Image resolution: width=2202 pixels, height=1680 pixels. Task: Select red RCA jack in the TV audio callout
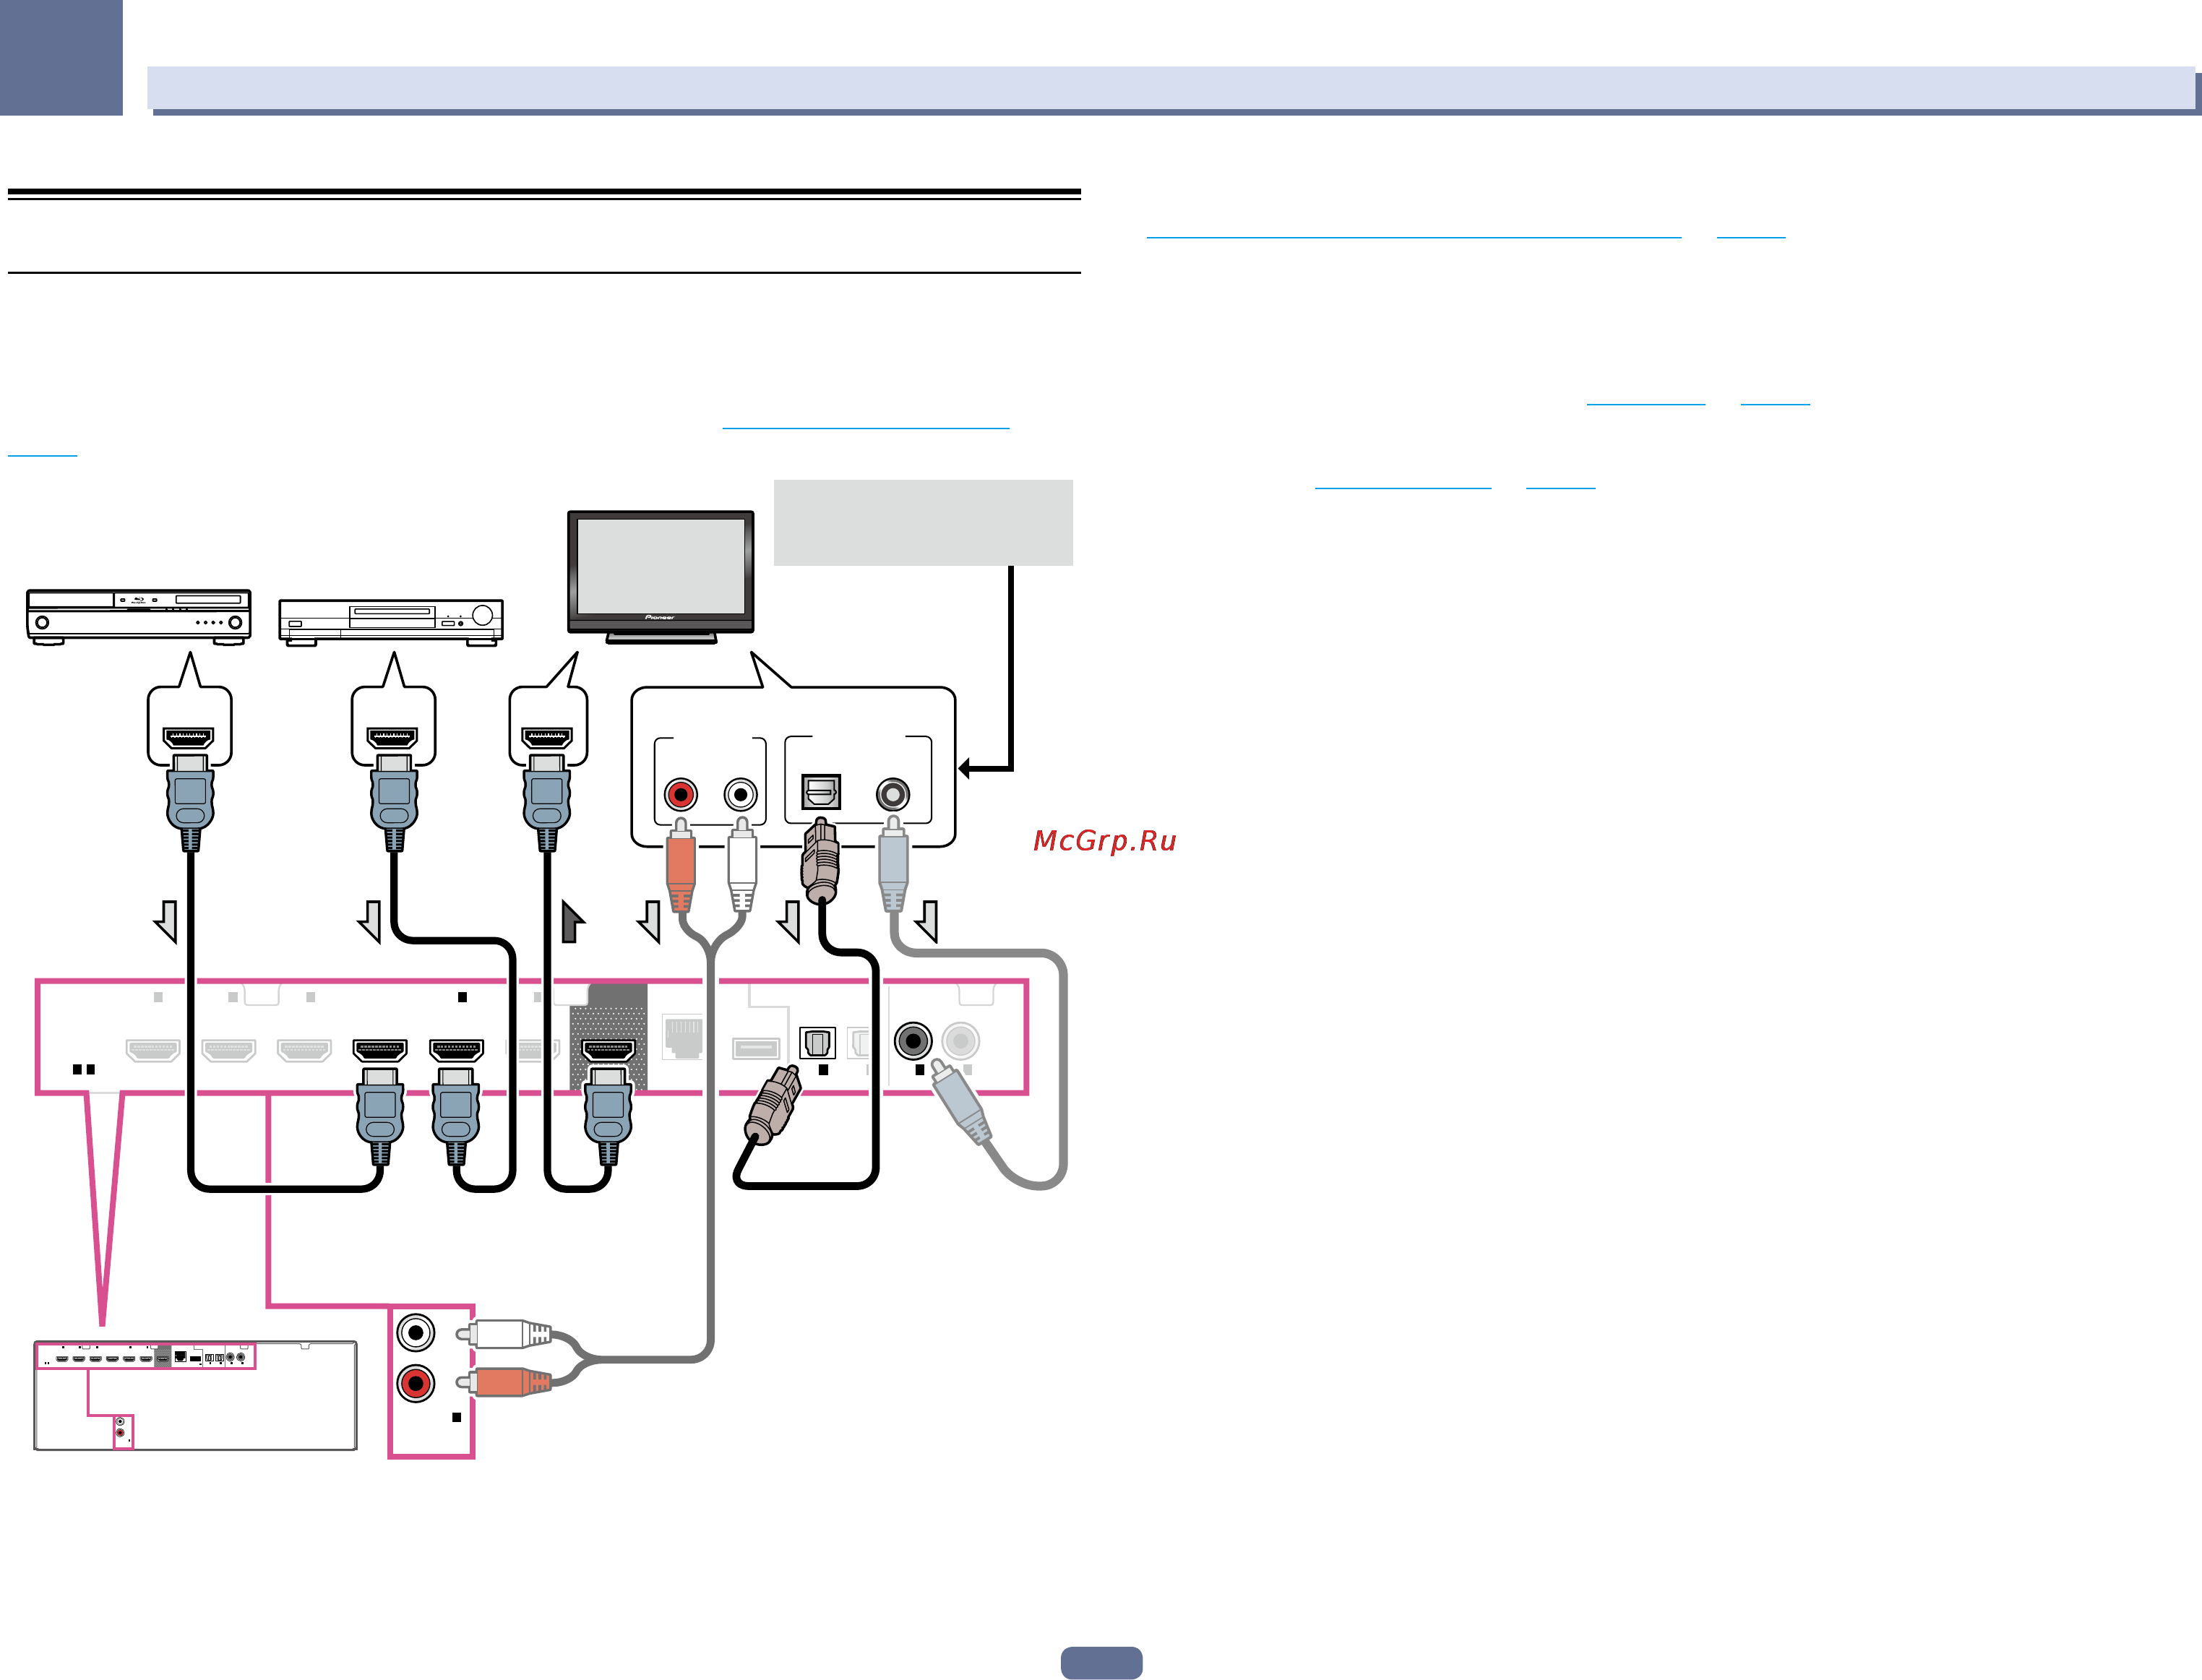tap(681, 795)
